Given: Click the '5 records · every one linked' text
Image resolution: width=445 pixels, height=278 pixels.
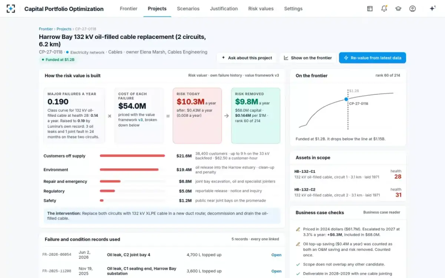Looking at the screenshot, I should (x=255, y=239).
